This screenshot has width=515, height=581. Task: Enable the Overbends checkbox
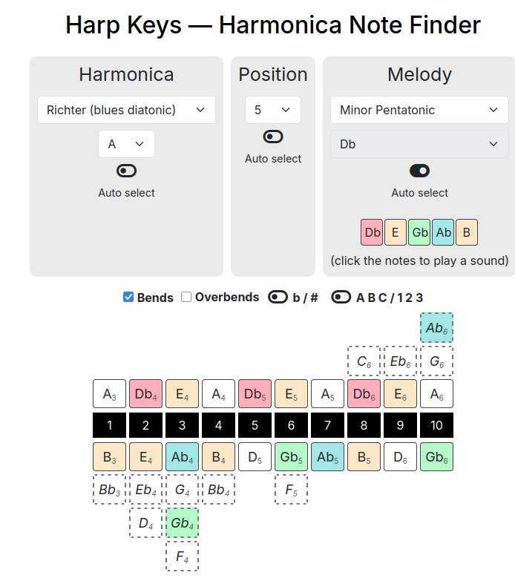[186, 297]
